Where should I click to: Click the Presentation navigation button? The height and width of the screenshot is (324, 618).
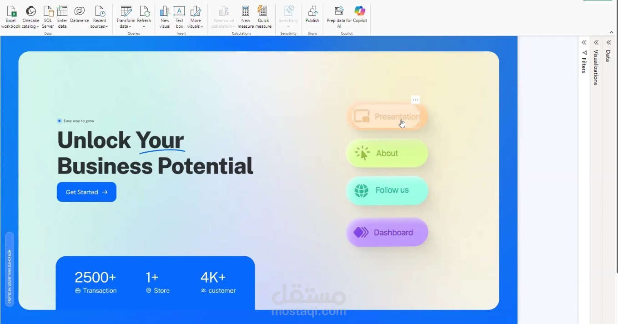tap(387, 117)
